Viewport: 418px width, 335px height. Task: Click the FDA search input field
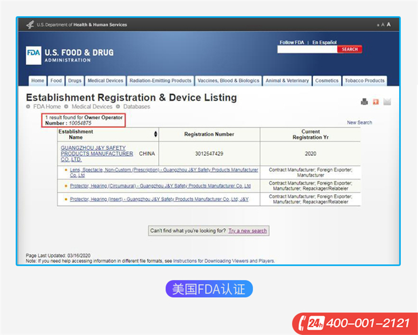(x=307, y=50)
